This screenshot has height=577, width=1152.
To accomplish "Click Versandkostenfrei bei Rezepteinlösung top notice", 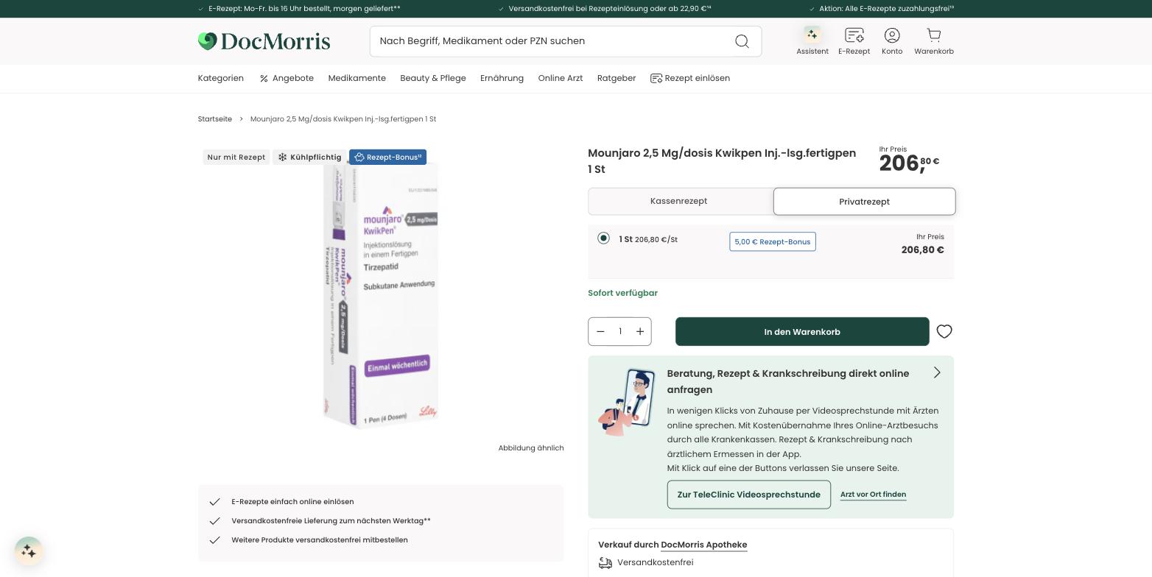I will pyautogui.click(x=610, y=9).
